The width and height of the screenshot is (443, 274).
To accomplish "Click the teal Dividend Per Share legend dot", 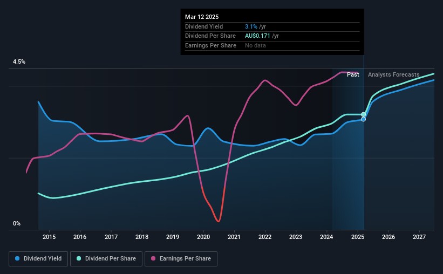I will pyautogui.click(x=79, y=258).
